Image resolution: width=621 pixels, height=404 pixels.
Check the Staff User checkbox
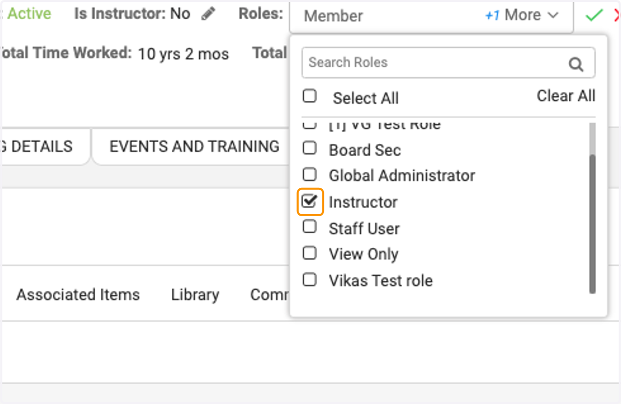point(309,227)
